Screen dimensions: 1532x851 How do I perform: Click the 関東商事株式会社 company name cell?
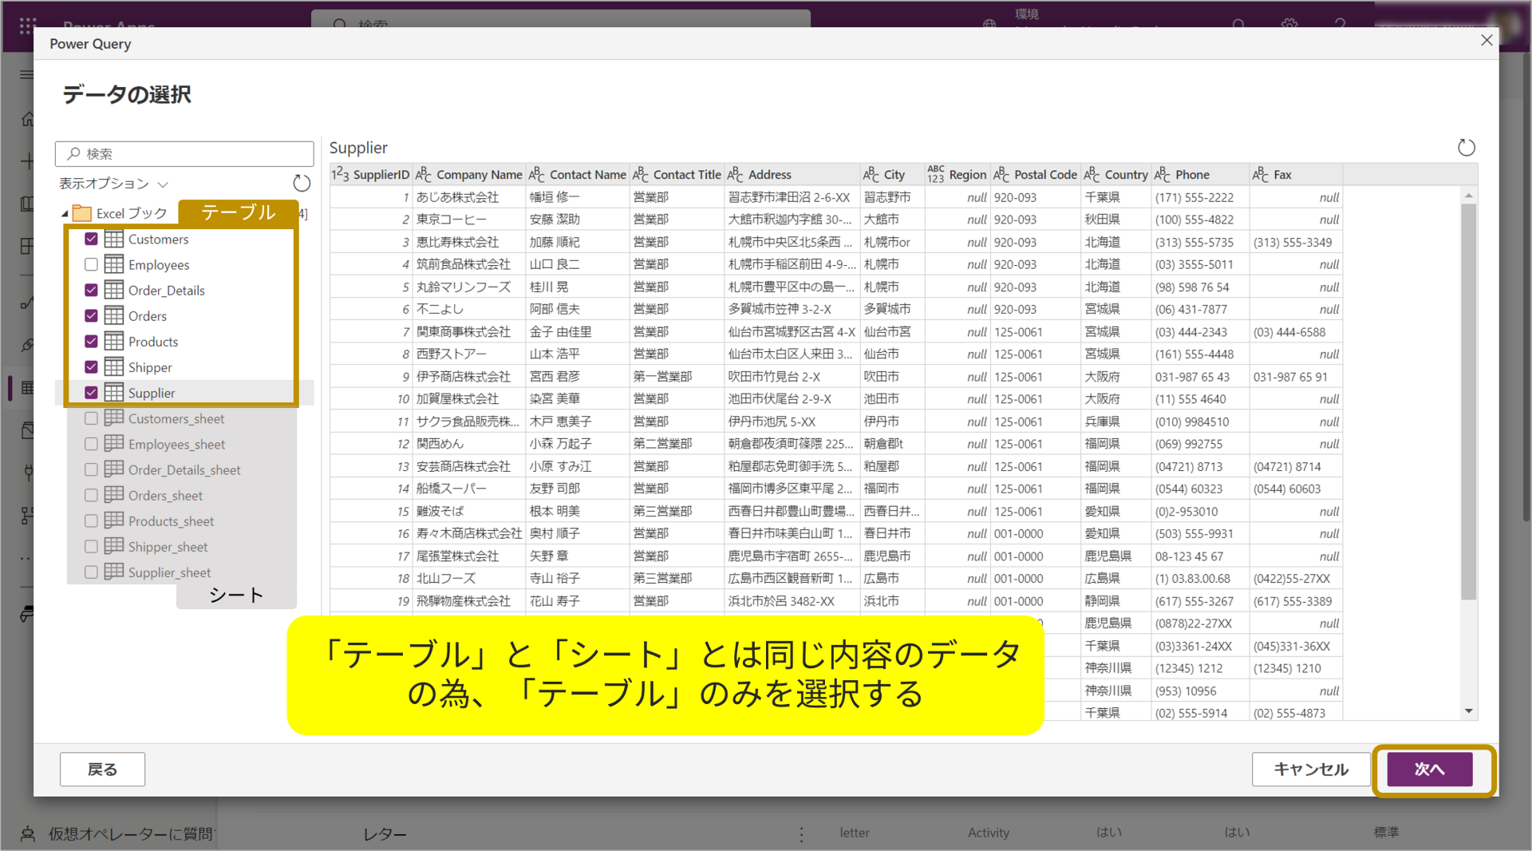[x=469, y=332]
